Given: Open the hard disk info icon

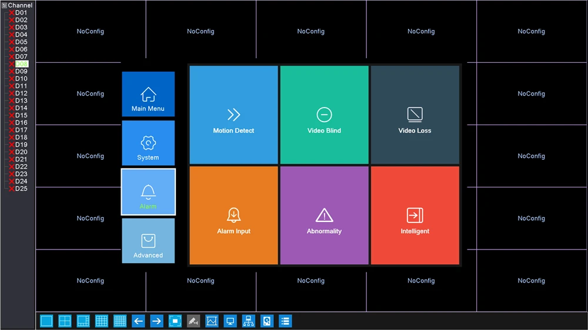Looking at the screenshot, I should pos(267,321).
